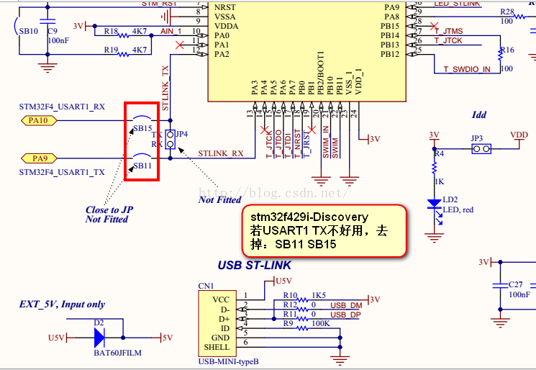Click the STM32F4_USART1_RX label
The image size is (536, 370).
[x=62, y=107]
